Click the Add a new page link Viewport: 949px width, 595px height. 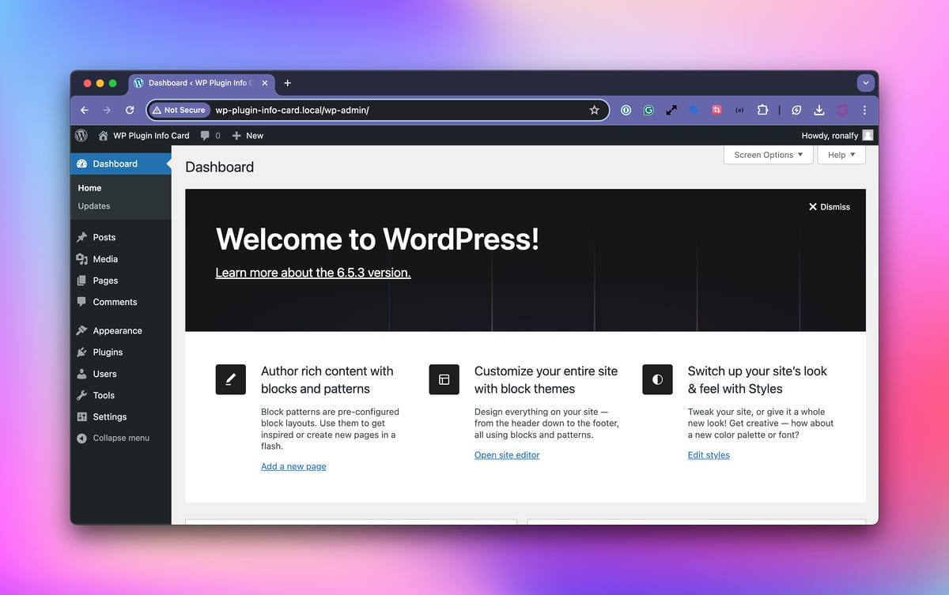293,466
